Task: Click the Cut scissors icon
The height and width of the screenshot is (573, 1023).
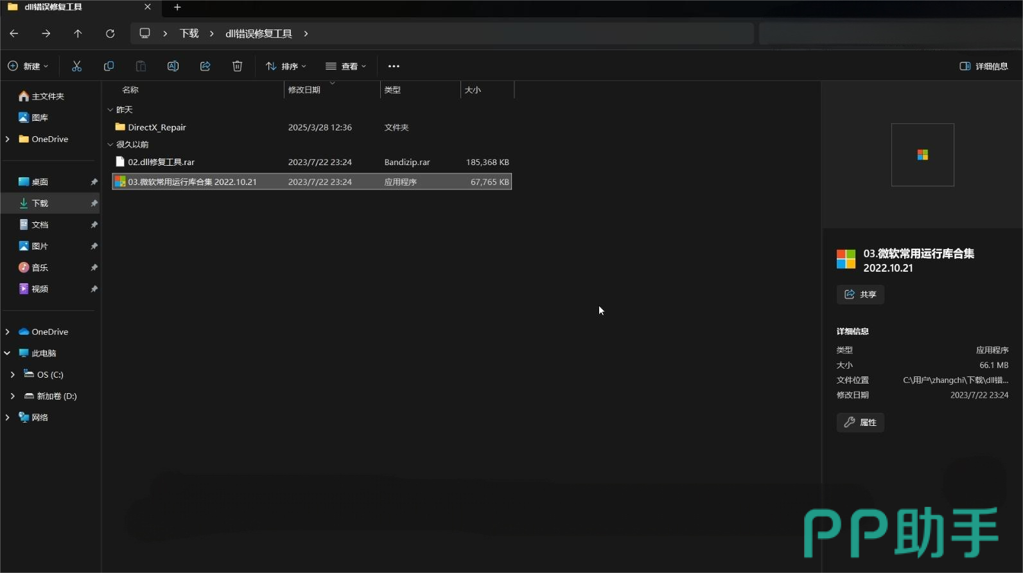Action: [x=76, y=66]
